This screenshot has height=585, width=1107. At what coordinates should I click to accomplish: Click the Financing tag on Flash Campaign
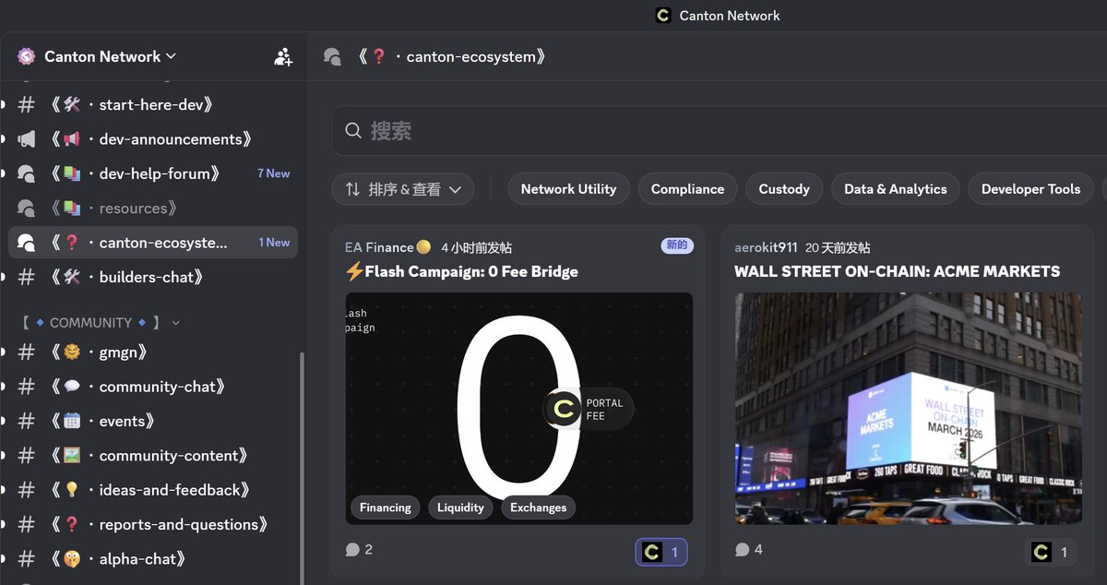point(385,507)
